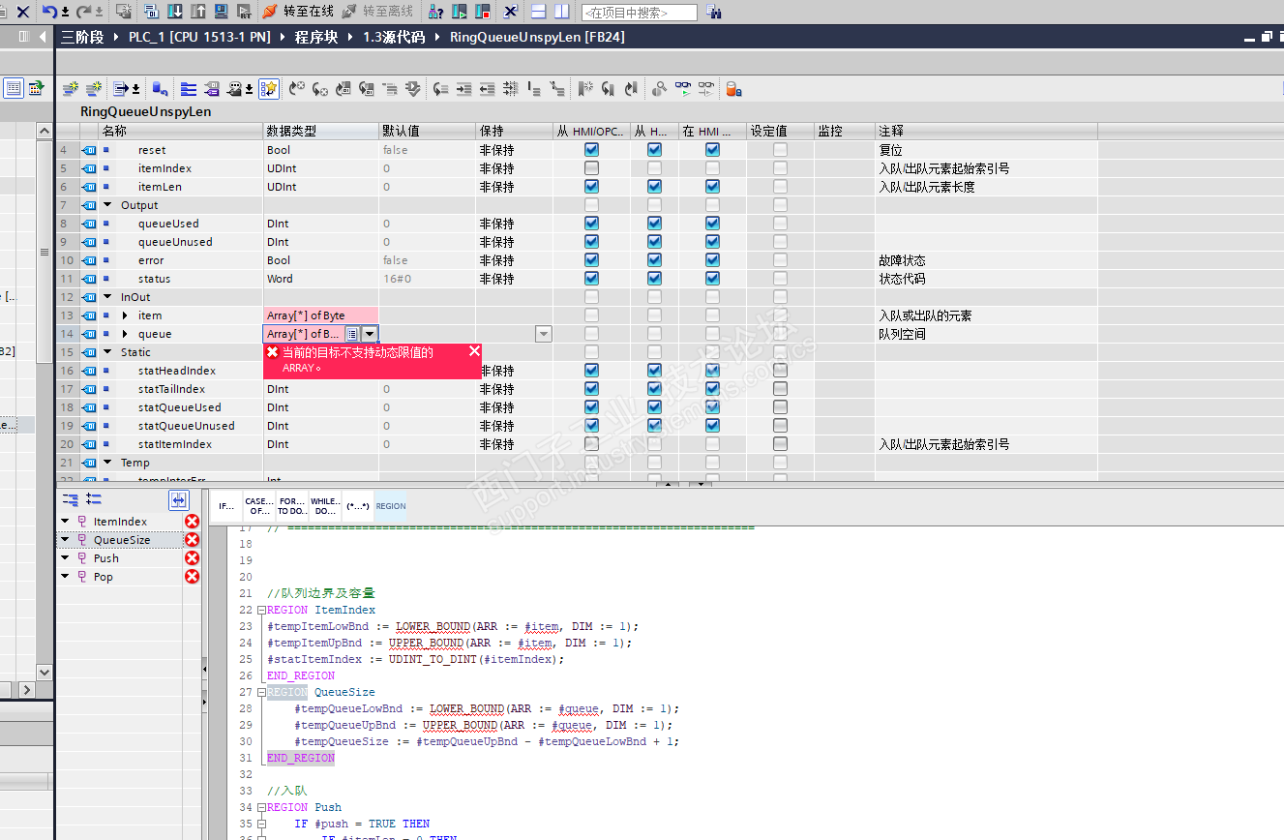Viewport: 1284px width, 840px height.
Task: Click the monitoring glasses icon in editor toolbar
Action: pyautogui.click(x=683, y=89)
